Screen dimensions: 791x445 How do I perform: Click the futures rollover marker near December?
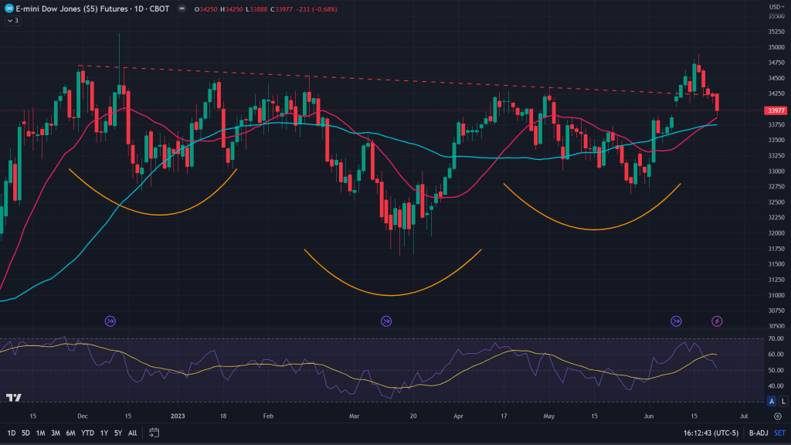(110, 321)
